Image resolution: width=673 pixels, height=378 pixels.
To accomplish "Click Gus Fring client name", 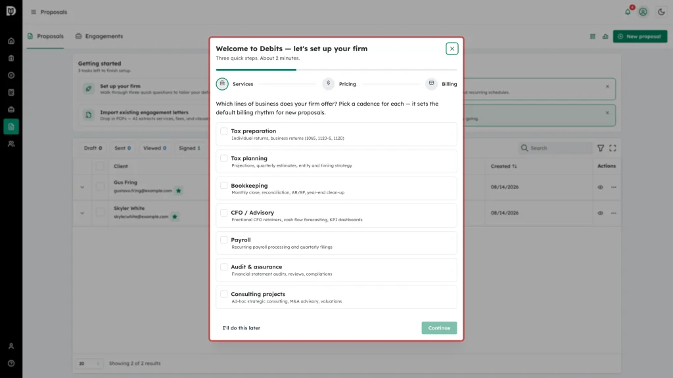I will pyautogui.click(x=126, y=182).
